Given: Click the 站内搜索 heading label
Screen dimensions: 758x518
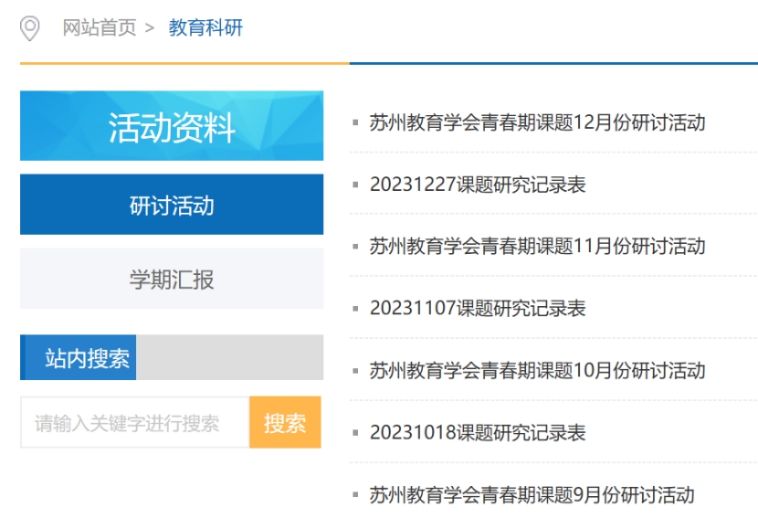Looking at the screenshot, I should point(87,358).
